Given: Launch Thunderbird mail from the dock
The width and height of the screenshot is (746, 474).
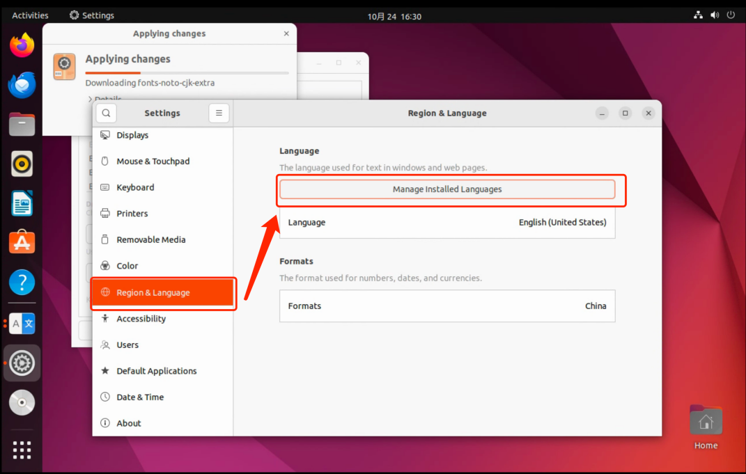Looking at the screenshot, I should [22, 85].
